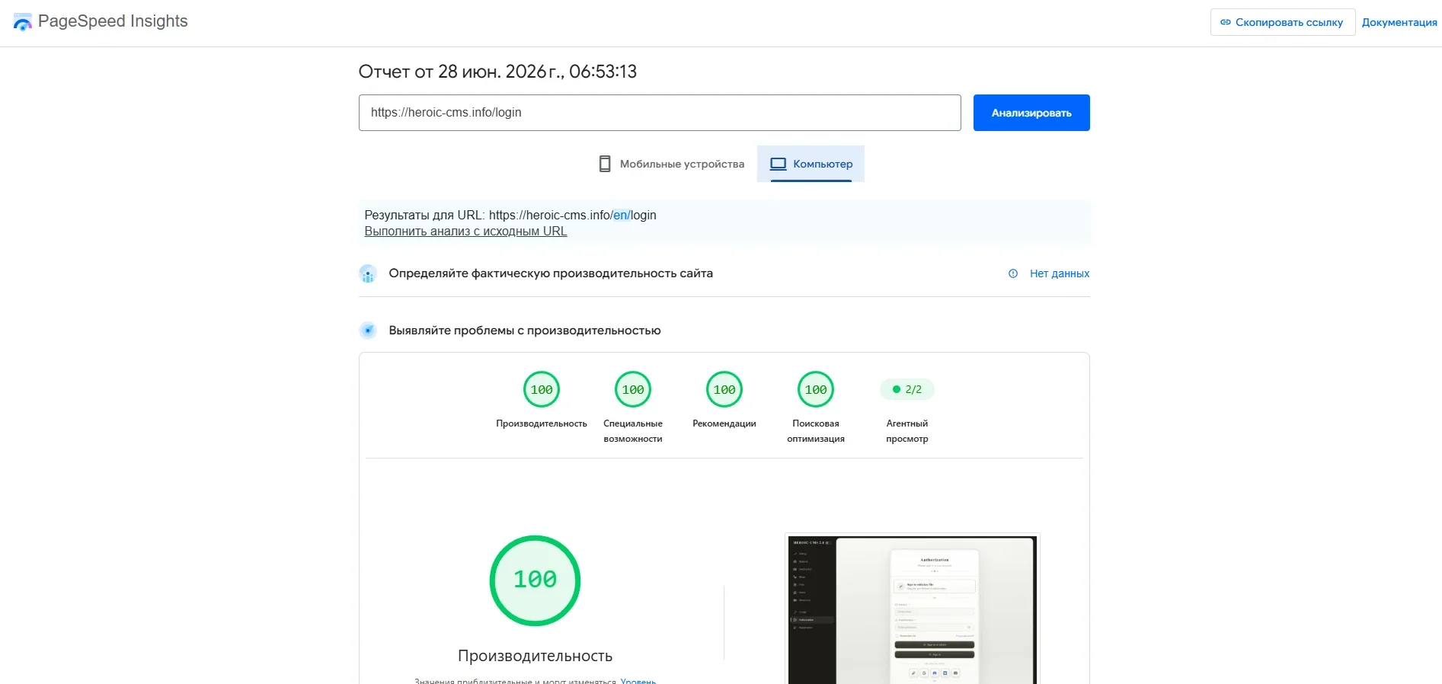Click the laptop icon in Компьютер tab
This screenshot has height=684, width=1442.
pyautogui.click(x=778, y=164)
